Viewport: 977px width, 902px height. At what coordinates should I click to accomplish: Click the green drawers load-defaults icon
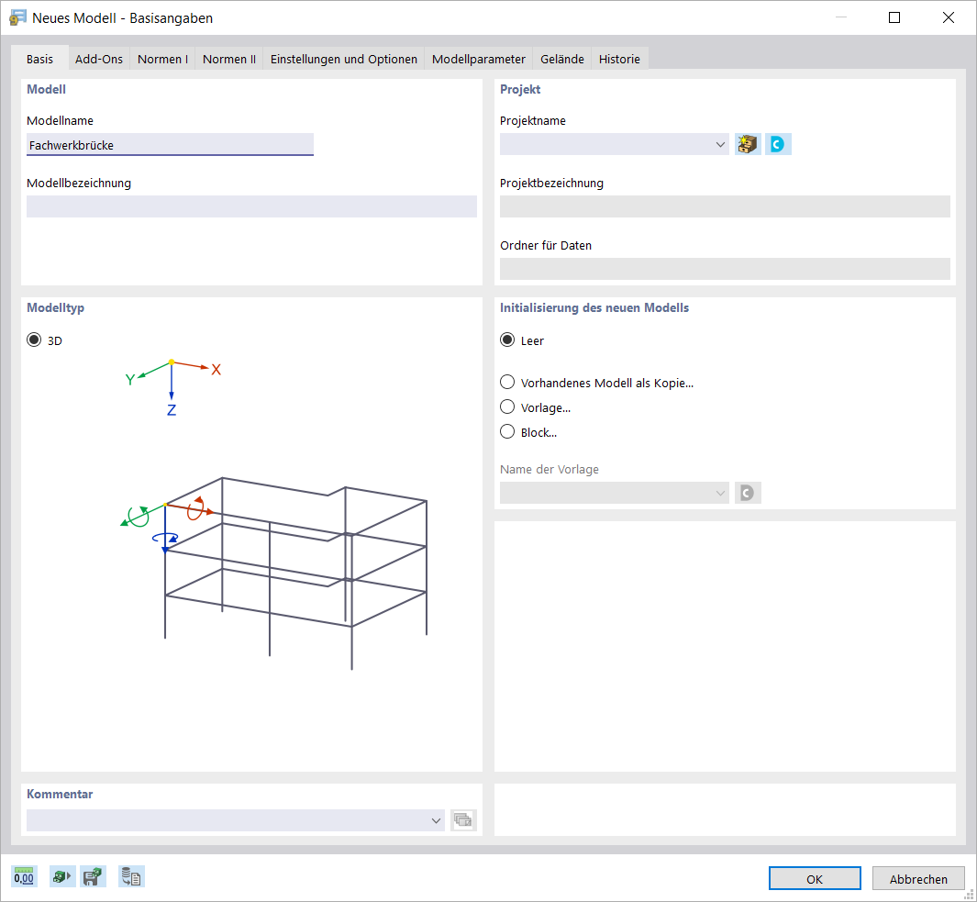coord(61,877)
